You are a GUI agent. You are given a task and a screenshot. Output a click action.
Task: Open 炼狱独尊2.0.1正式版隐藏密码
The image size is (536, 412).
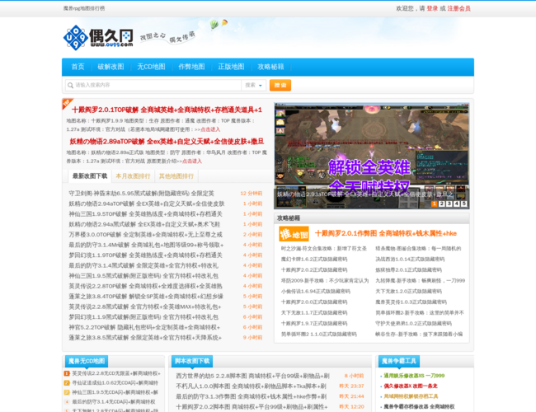(x=408, y=270)
